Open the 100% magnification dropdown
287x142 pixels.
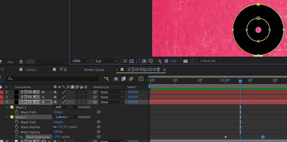81,61
